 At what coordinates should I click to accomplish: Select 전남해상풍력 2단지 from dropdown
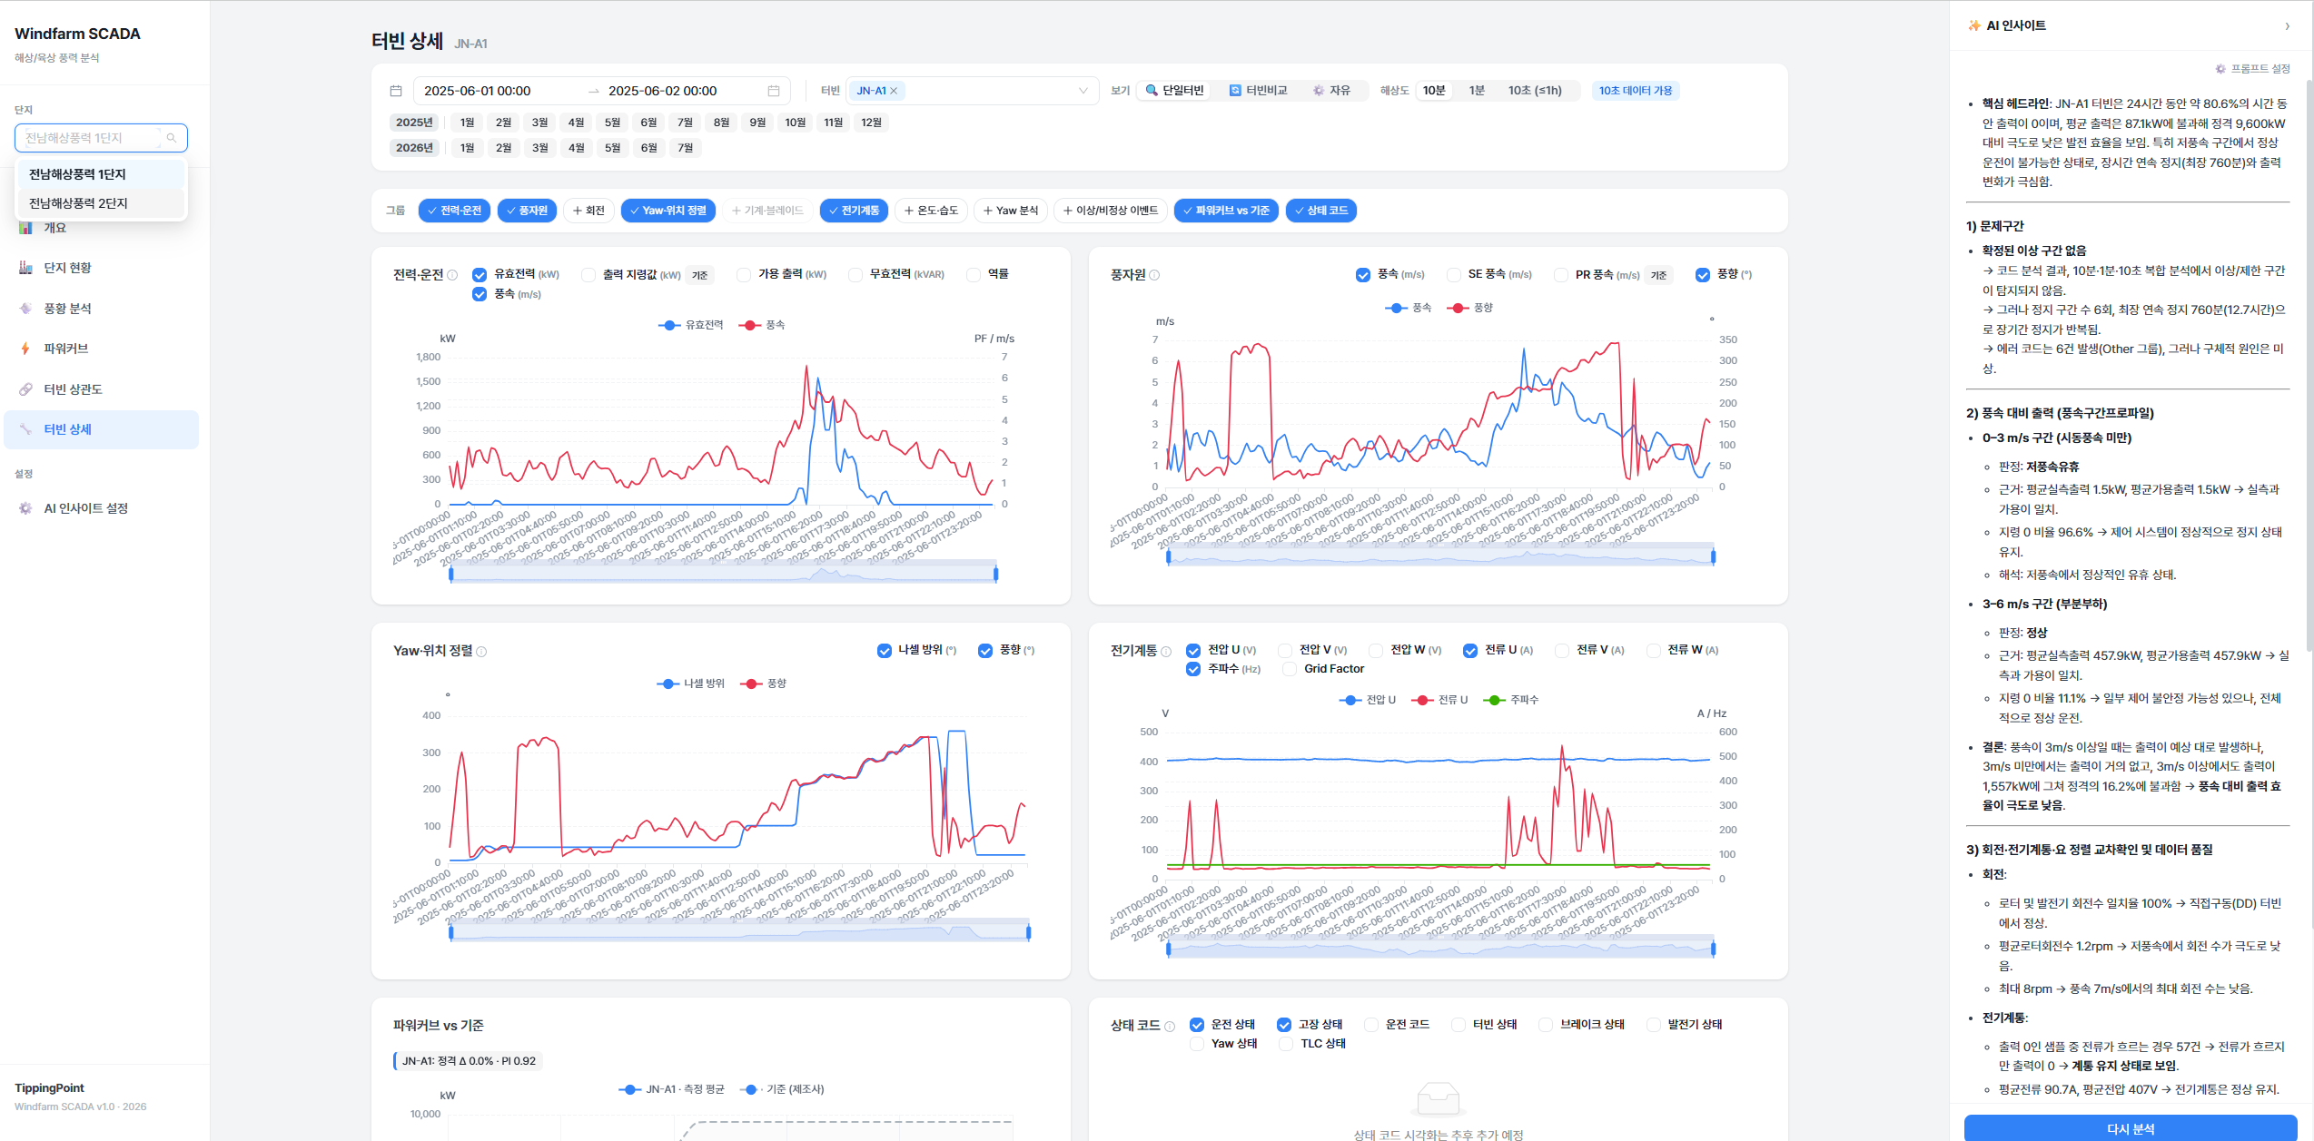(101, 203)
